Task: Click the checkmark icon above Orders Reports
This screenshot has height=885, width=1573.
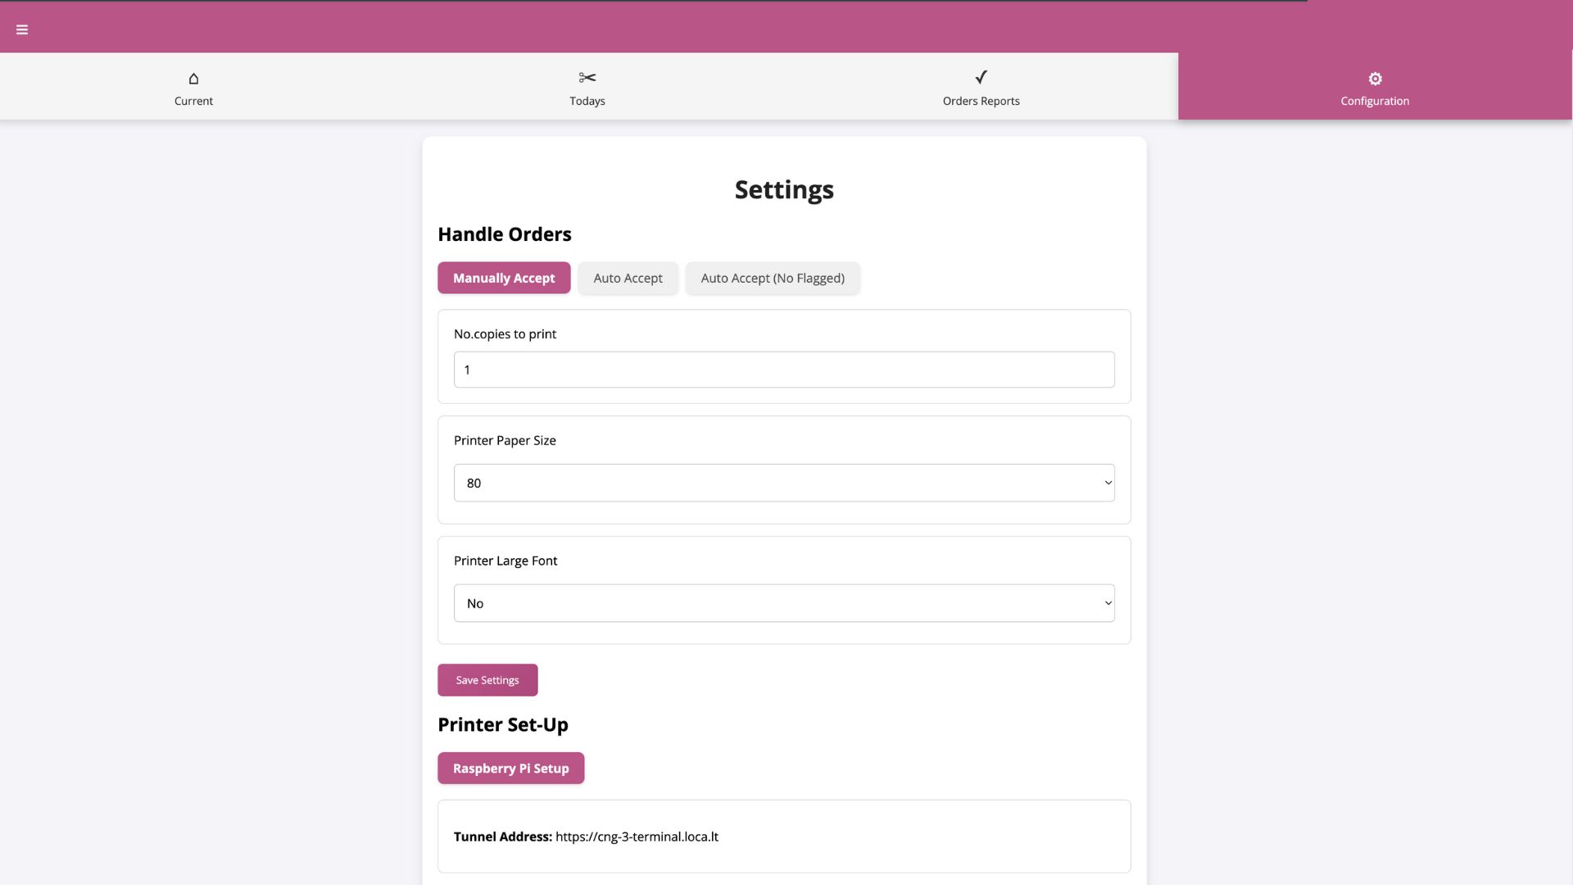Action: (981, 77)
